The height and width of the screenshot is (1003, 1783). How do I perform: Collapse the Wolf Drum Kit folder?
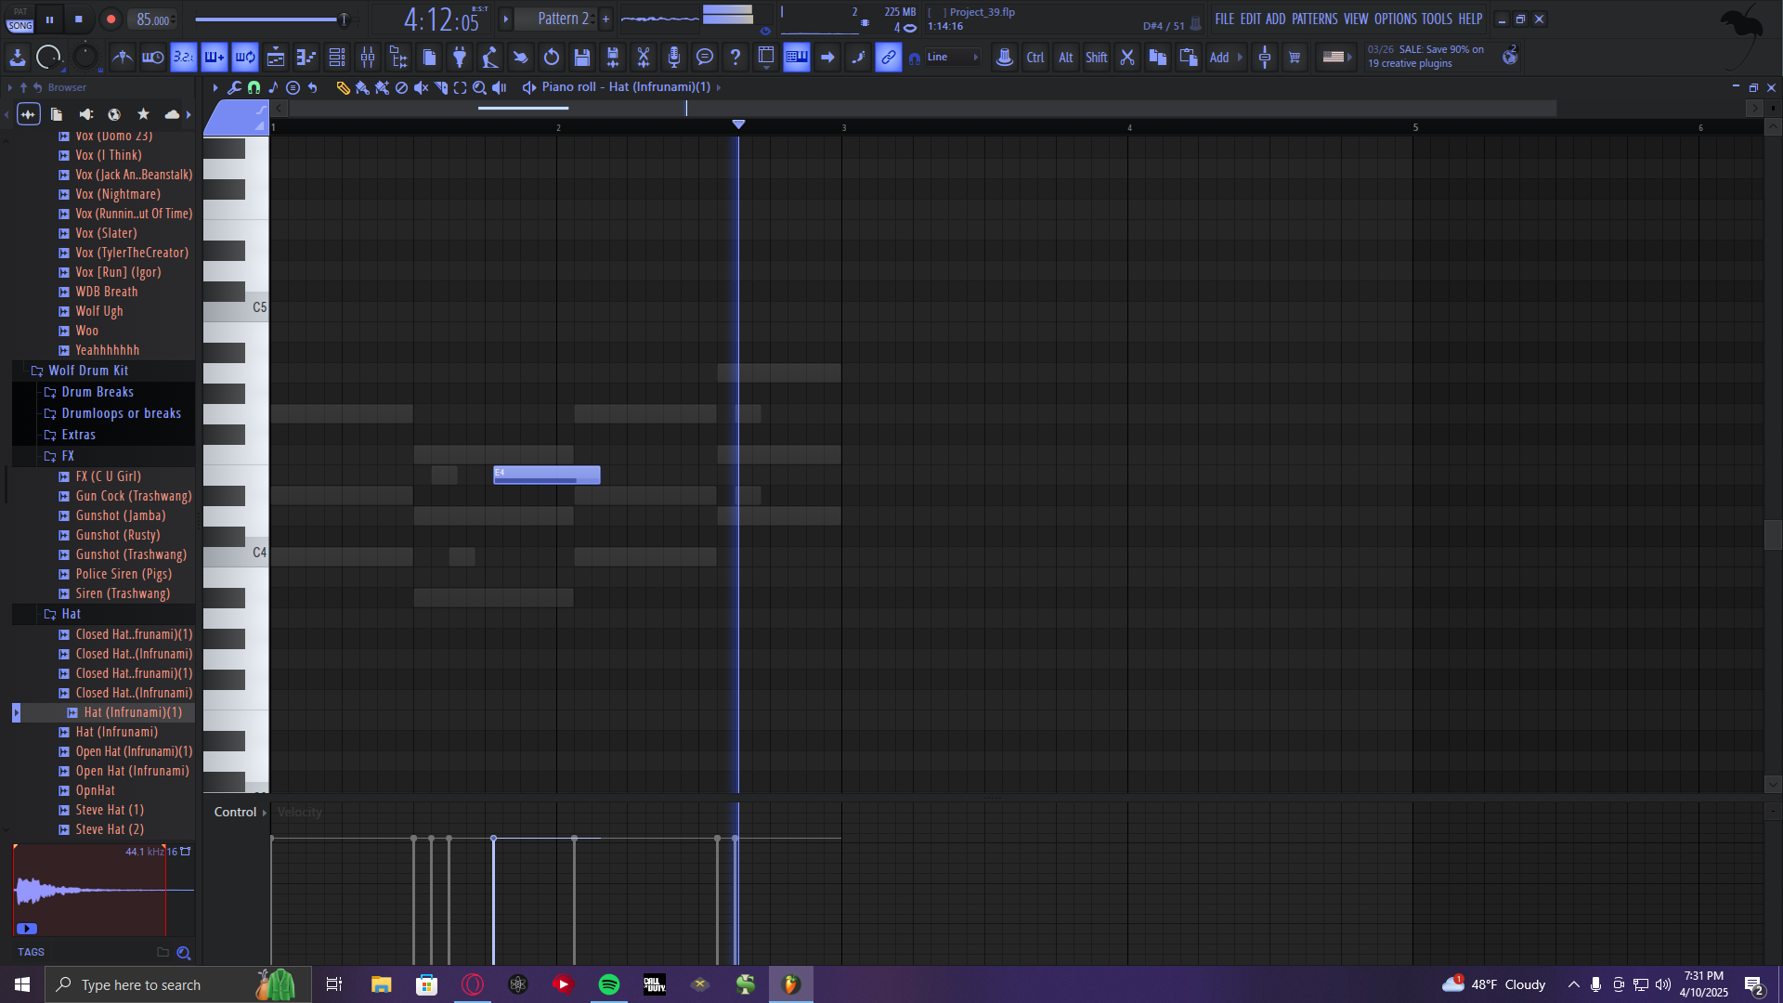[87, 371]
